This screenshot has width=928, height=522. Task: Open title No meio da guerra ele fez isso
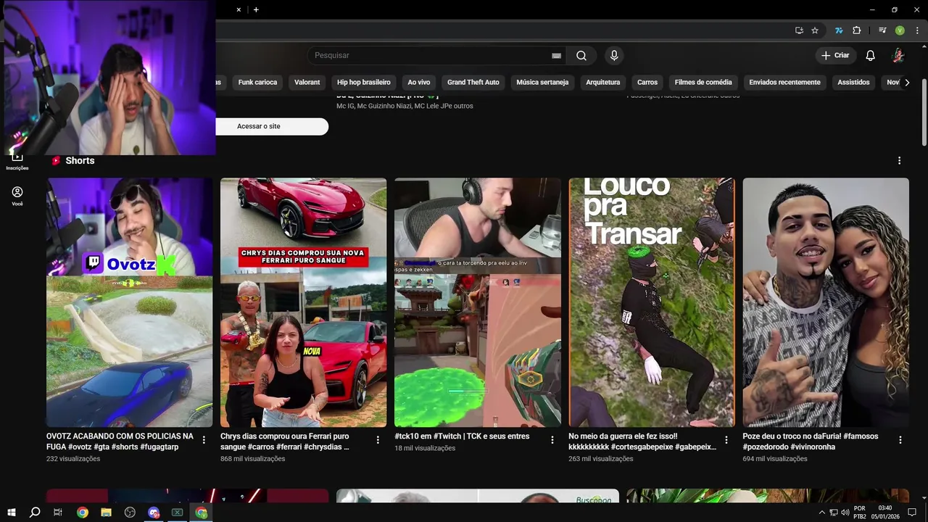pos(642,442)
